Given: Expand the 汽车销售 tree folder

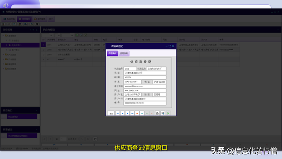Looking at the screenshot, I should (3, 59).
